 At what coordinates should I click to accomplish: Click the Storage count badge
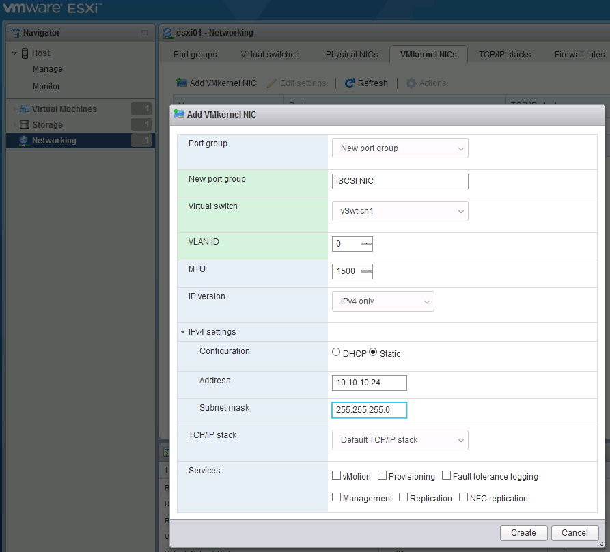point(141,124)
